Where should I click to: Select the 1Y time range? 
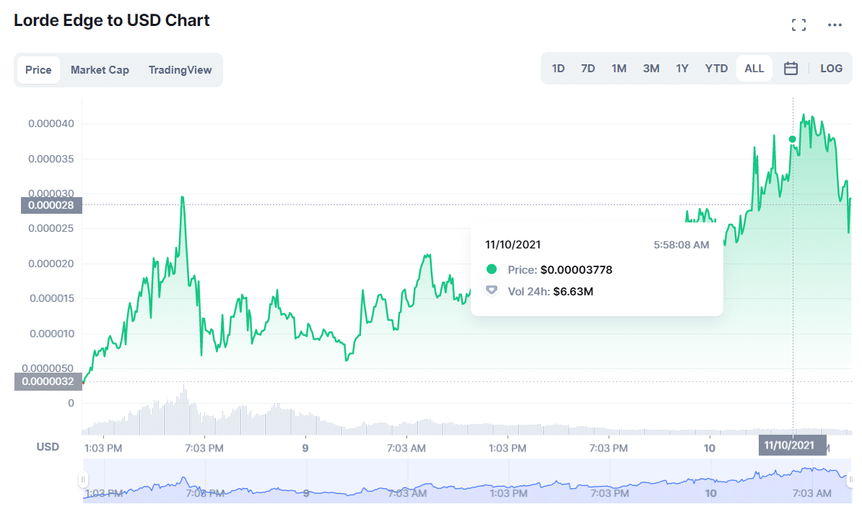[682, 68]
